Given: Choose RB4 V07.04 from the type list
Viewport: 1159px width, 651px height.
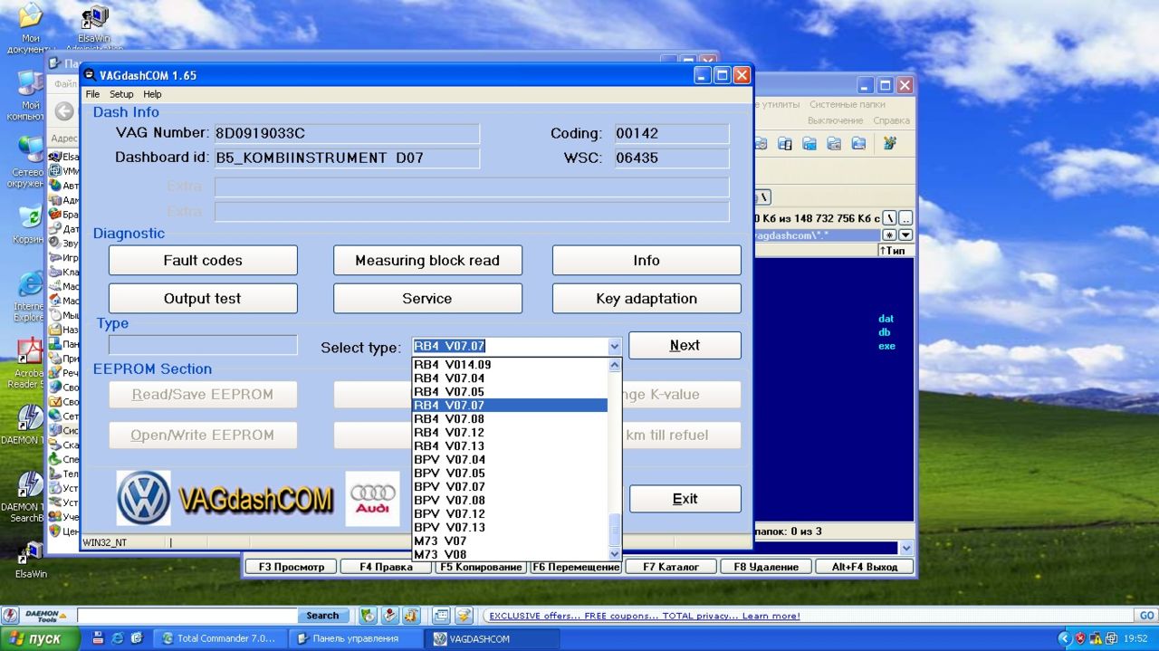Looking at the screenshot, I should (510, 378).
